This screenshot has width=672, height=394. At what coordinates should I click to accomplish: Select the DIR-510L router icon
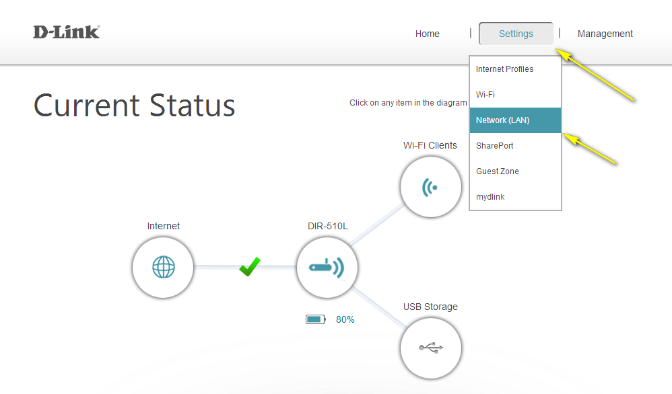tap(327, 268)
